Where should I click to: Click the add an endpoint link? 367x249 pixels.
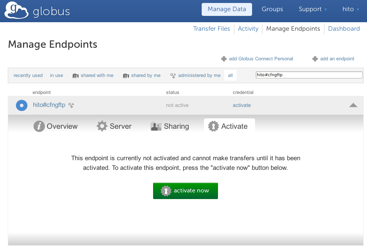coord(337,59)
